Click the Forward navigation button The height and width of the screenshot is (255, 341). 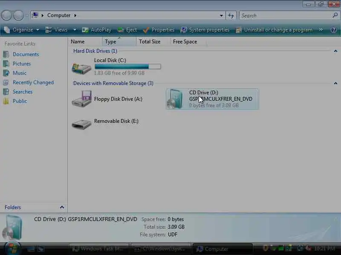18,15
